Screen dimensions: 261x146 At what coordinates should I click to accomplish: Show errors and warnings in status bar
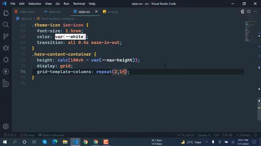[10, 135]
